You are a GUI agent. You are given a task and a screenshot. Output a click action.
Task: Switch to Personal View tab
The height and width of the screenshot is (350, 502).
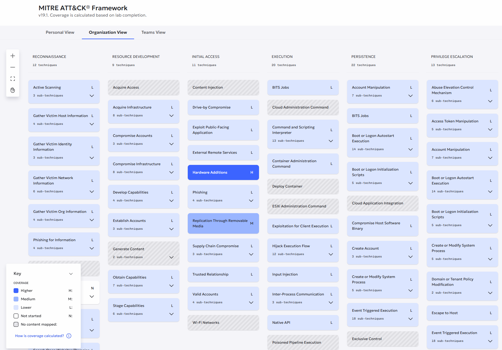click(60, 32)
